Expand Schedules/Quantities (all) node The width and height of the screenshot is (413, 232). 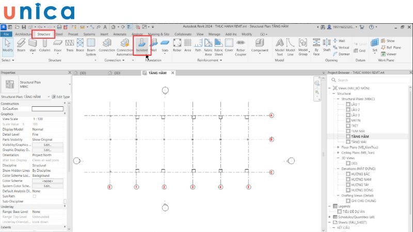tap(329, 217)
